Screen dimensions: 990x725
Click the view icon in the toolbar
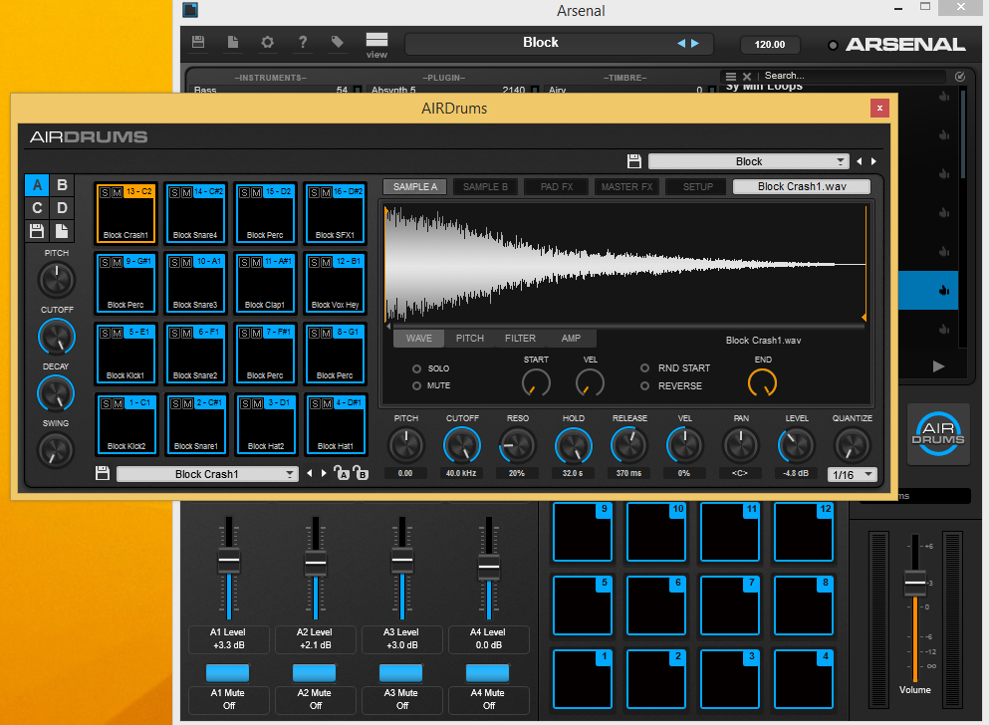click(376, 42)
